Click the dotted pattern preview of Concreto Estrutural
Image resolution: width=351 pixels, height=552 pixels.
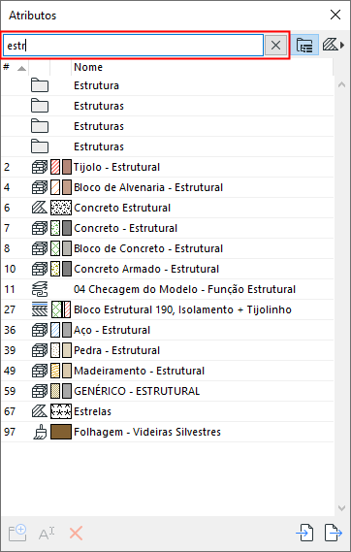click(x=61, y=208)
